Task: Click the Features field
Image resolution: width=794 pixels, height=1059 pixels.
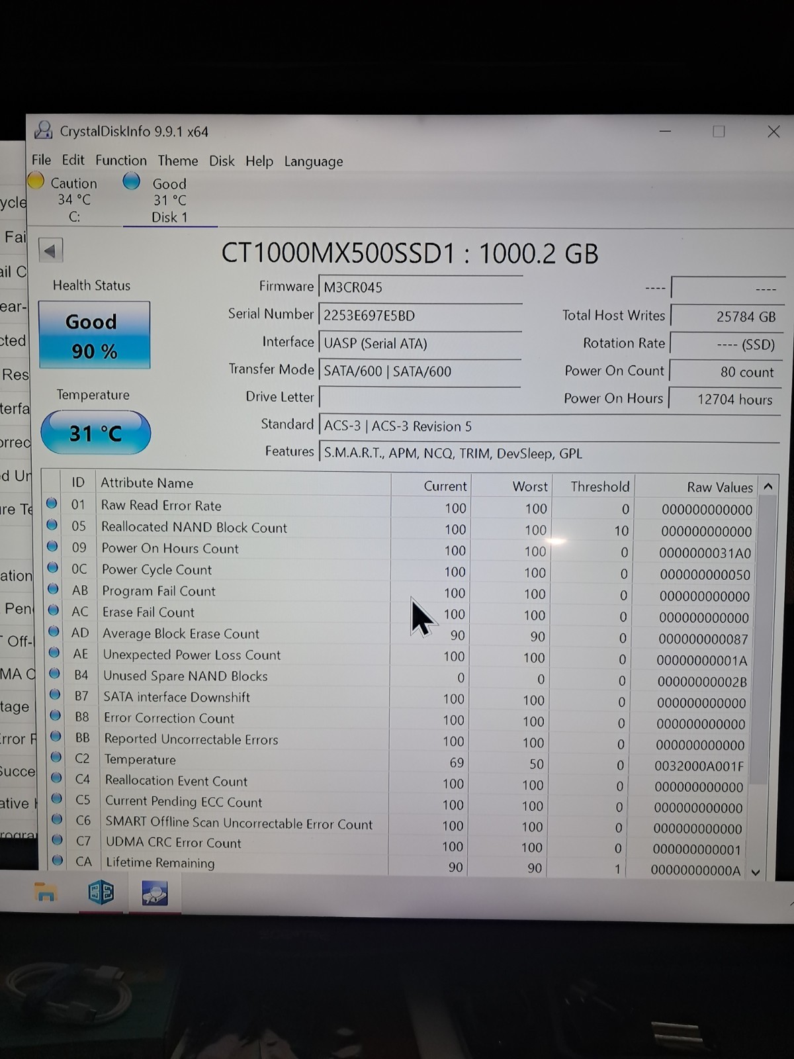Action: coord(549,453)
